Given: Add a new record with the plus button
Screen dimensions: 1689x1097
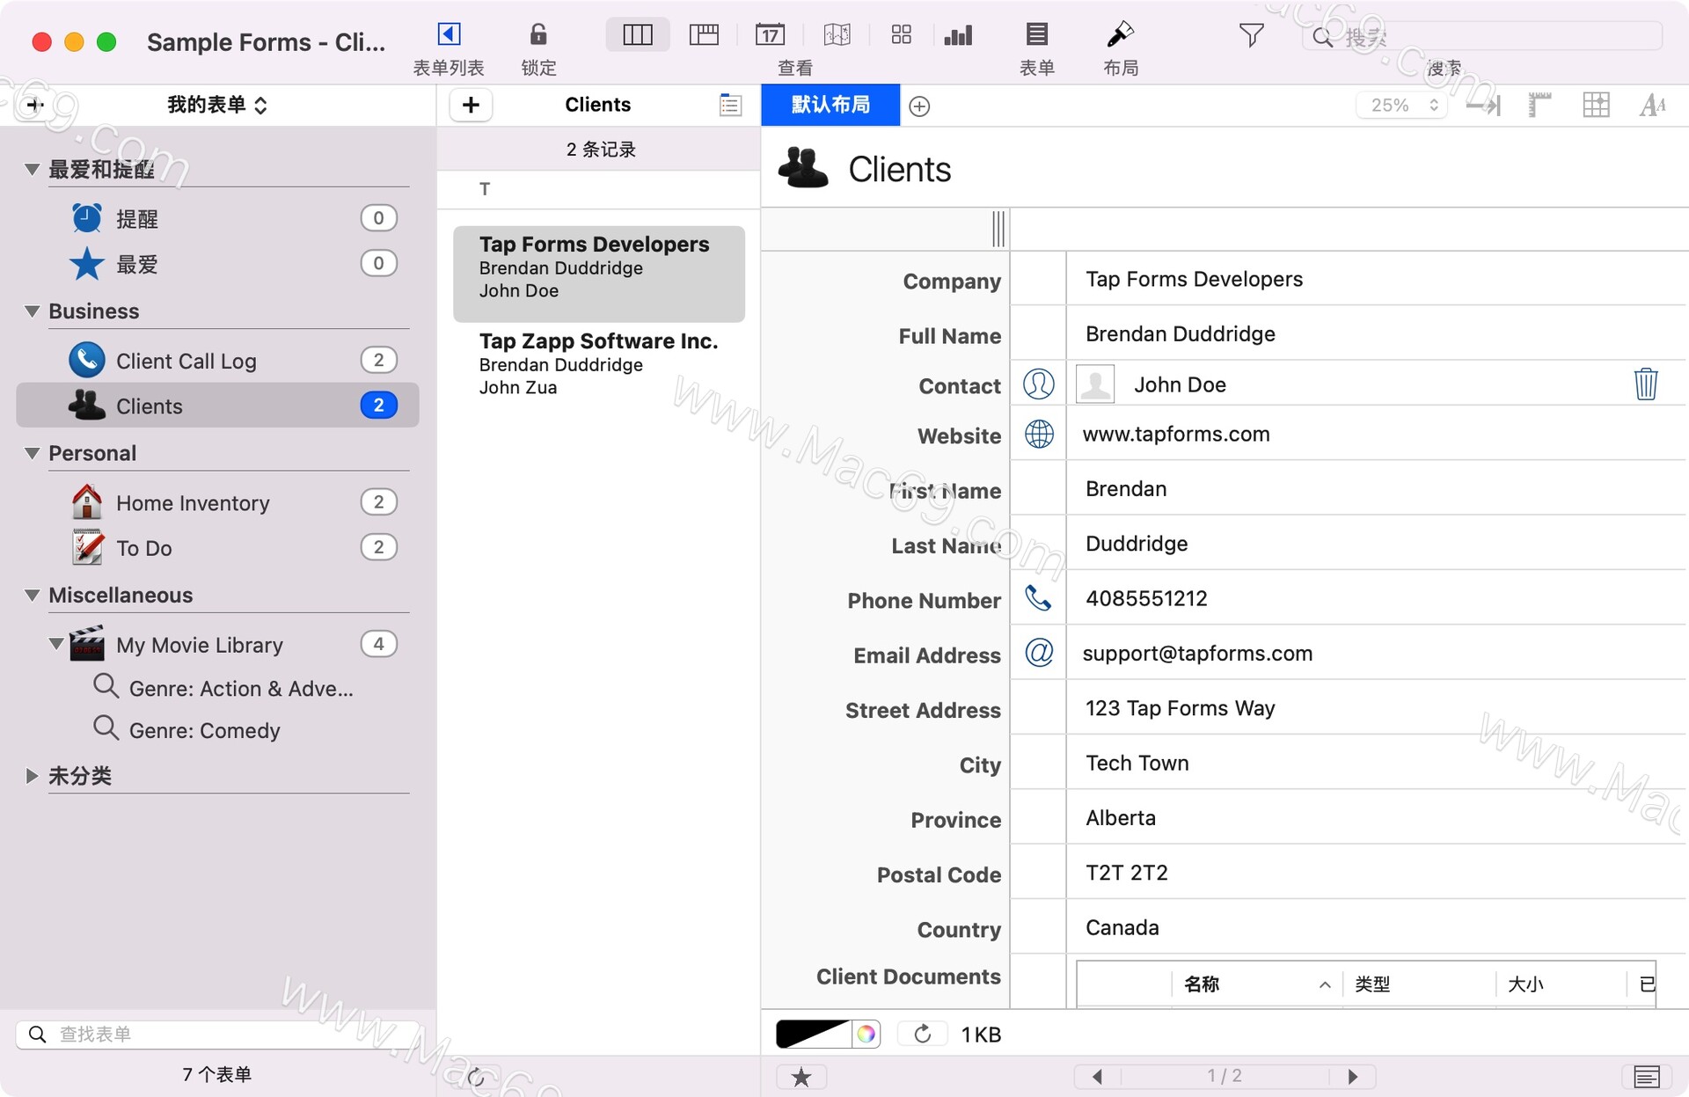Looking at the screenshot, I should 471,104.
